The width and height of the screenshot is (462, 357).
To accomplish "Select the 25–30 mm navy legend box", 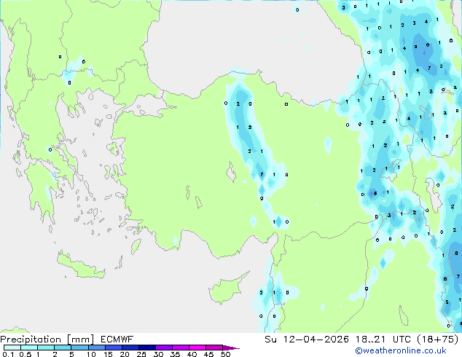I will pyautogui.click(x=146, y=348).
